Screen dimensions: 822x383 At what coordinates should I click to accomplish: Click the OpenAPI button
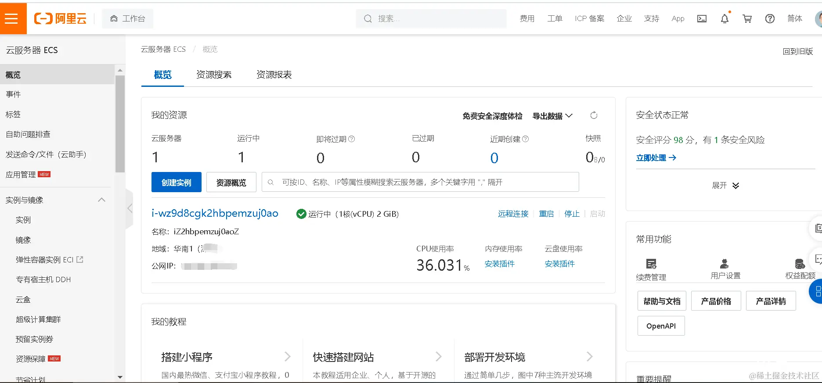point(661,326)
